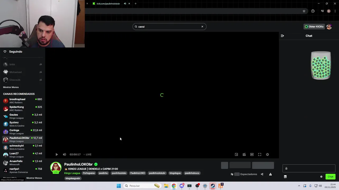Click the 'paulinholoko' tag

click(x=119, y=173)
